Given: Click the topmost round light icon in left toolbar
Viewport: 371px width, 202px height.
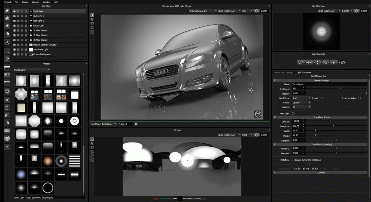Looking at the screenshot, I should 7,11.
